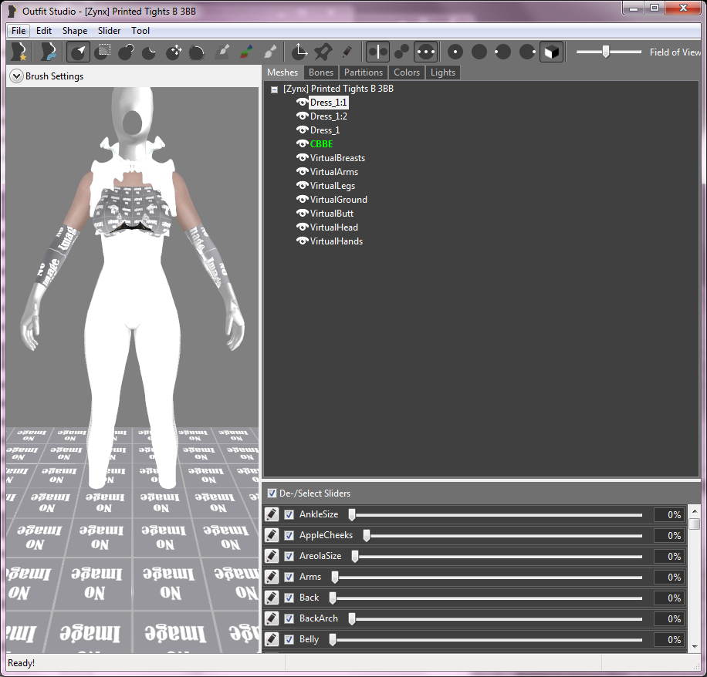This screenshot has width=707, height=677.
Task: Click the sliders list scrollbar down arrow
Action: coord(695,646)
